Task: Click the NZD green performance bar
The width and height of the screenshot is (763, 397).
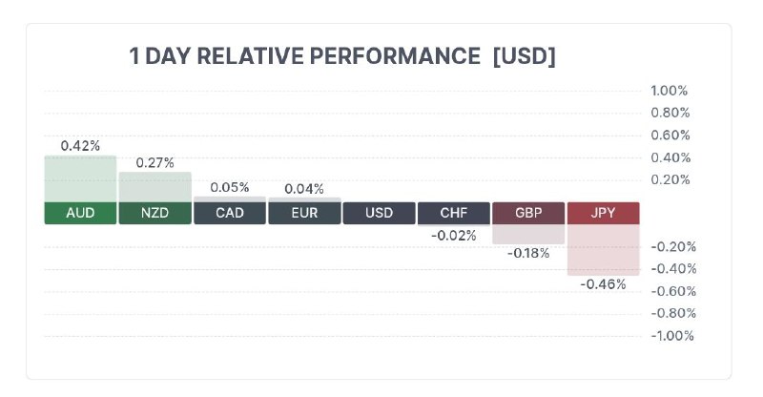Action: (x=155, y=187)
